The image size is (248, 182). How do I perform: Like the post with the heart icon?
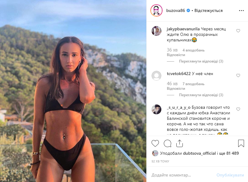tap(155, 143)
